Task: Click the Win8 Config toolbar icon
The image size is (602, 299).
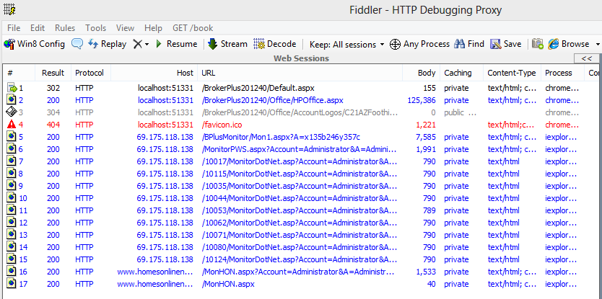Action: pyautogui.click(x=9, y=44)
